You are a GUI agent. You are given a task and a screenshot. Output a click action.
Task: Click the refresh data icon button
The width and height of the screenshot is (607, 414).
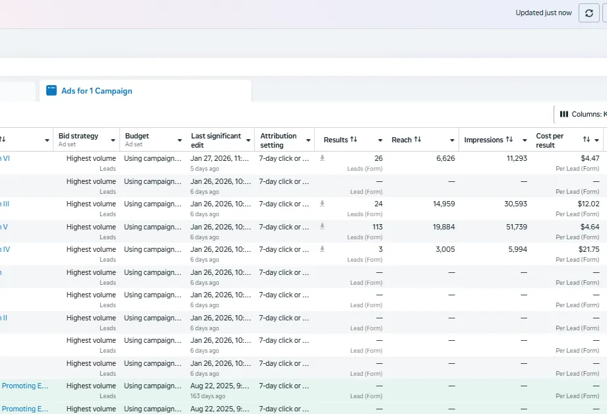589,13
